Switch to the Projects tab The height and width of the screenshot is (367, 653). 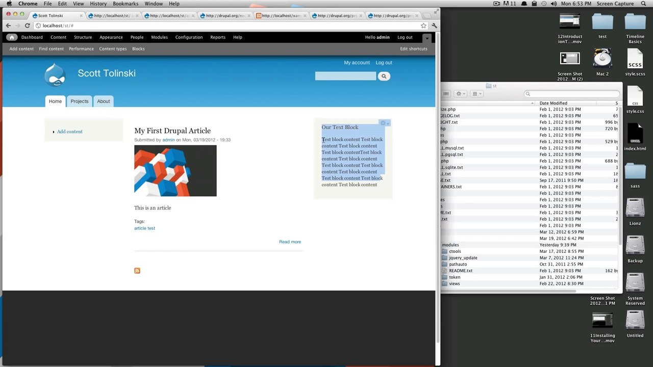tap(80, 101)
